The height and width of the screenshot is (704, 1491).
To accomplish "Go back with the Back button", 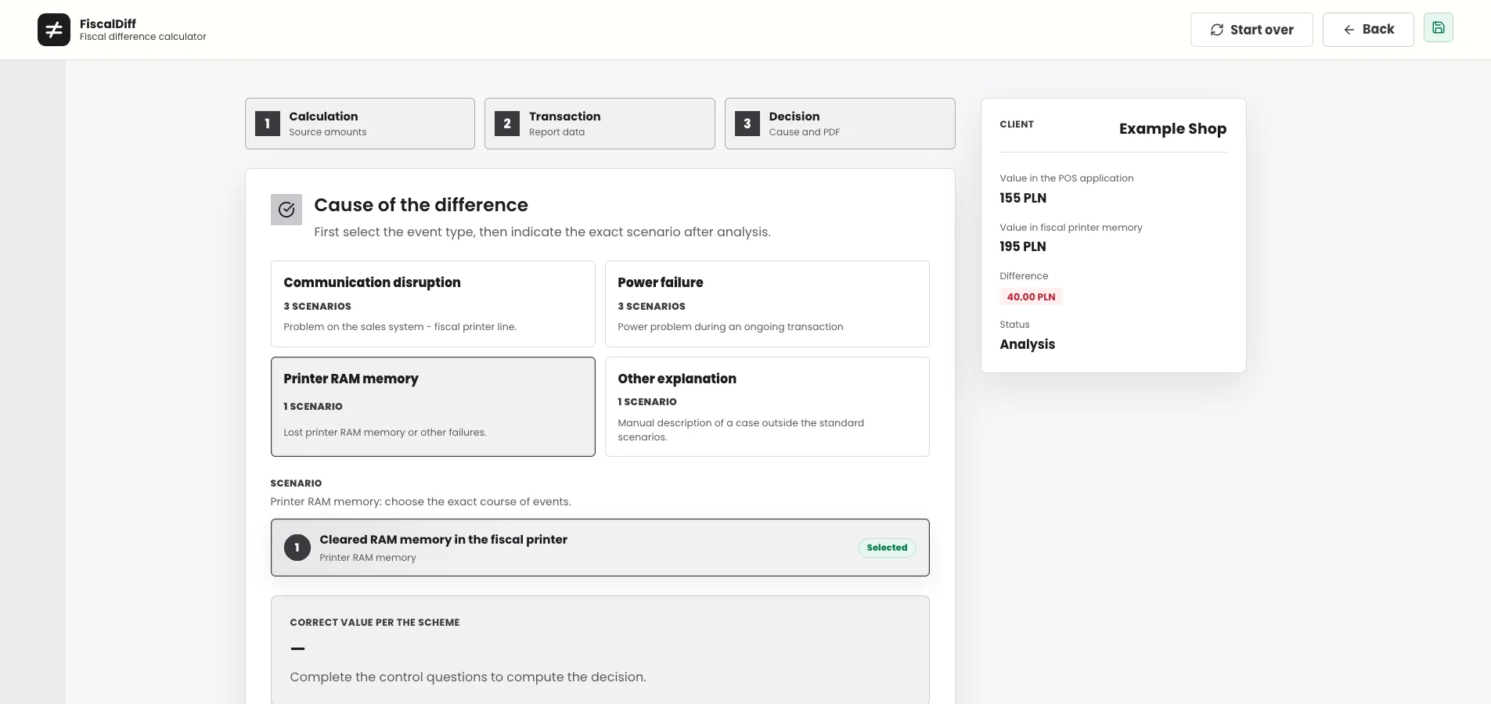I will pos(1368,30).
